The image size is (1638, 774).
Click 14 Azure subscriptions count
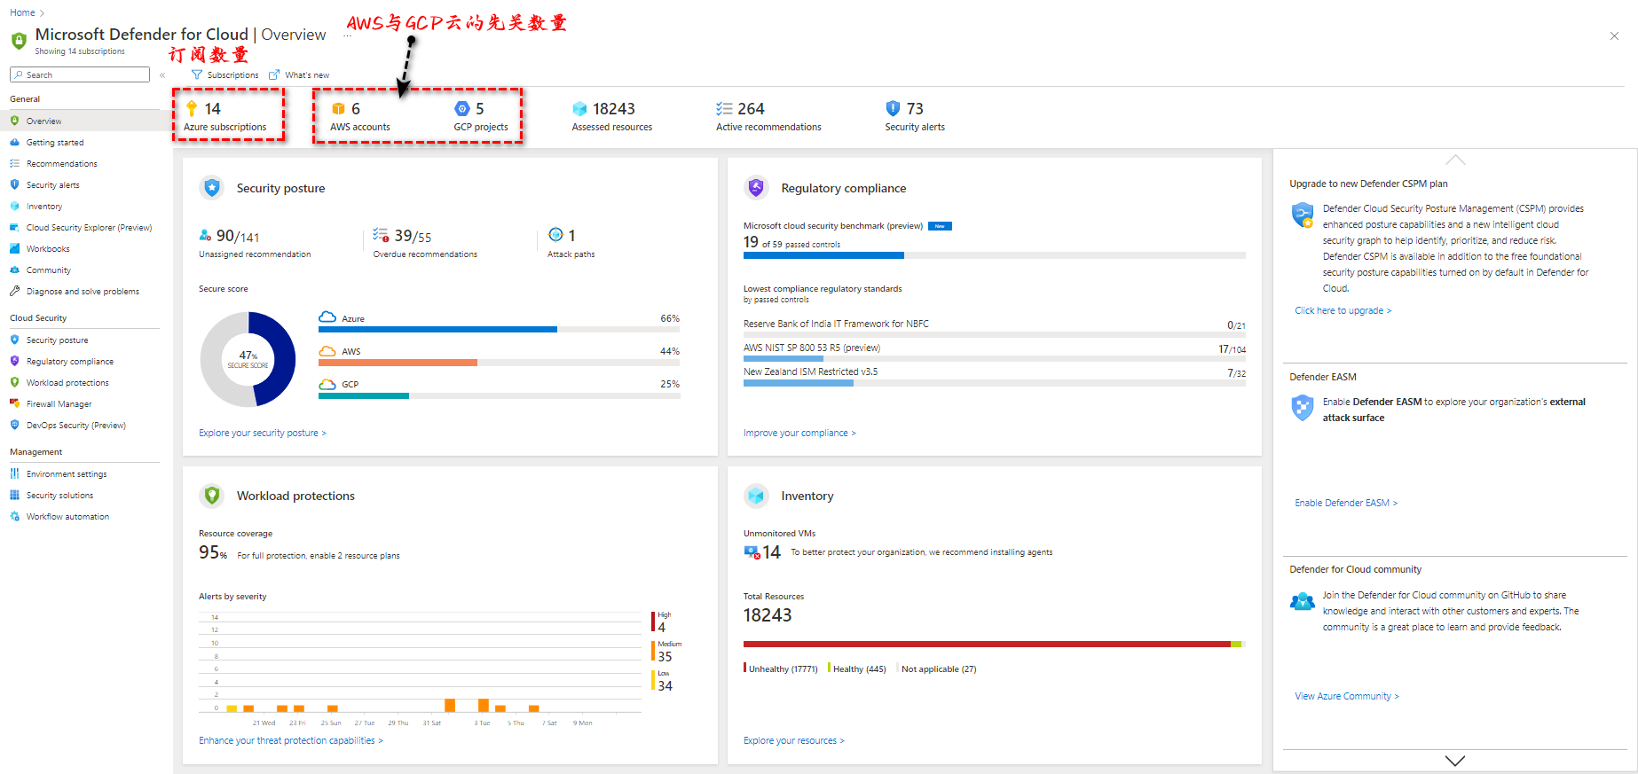coord(212,108)
